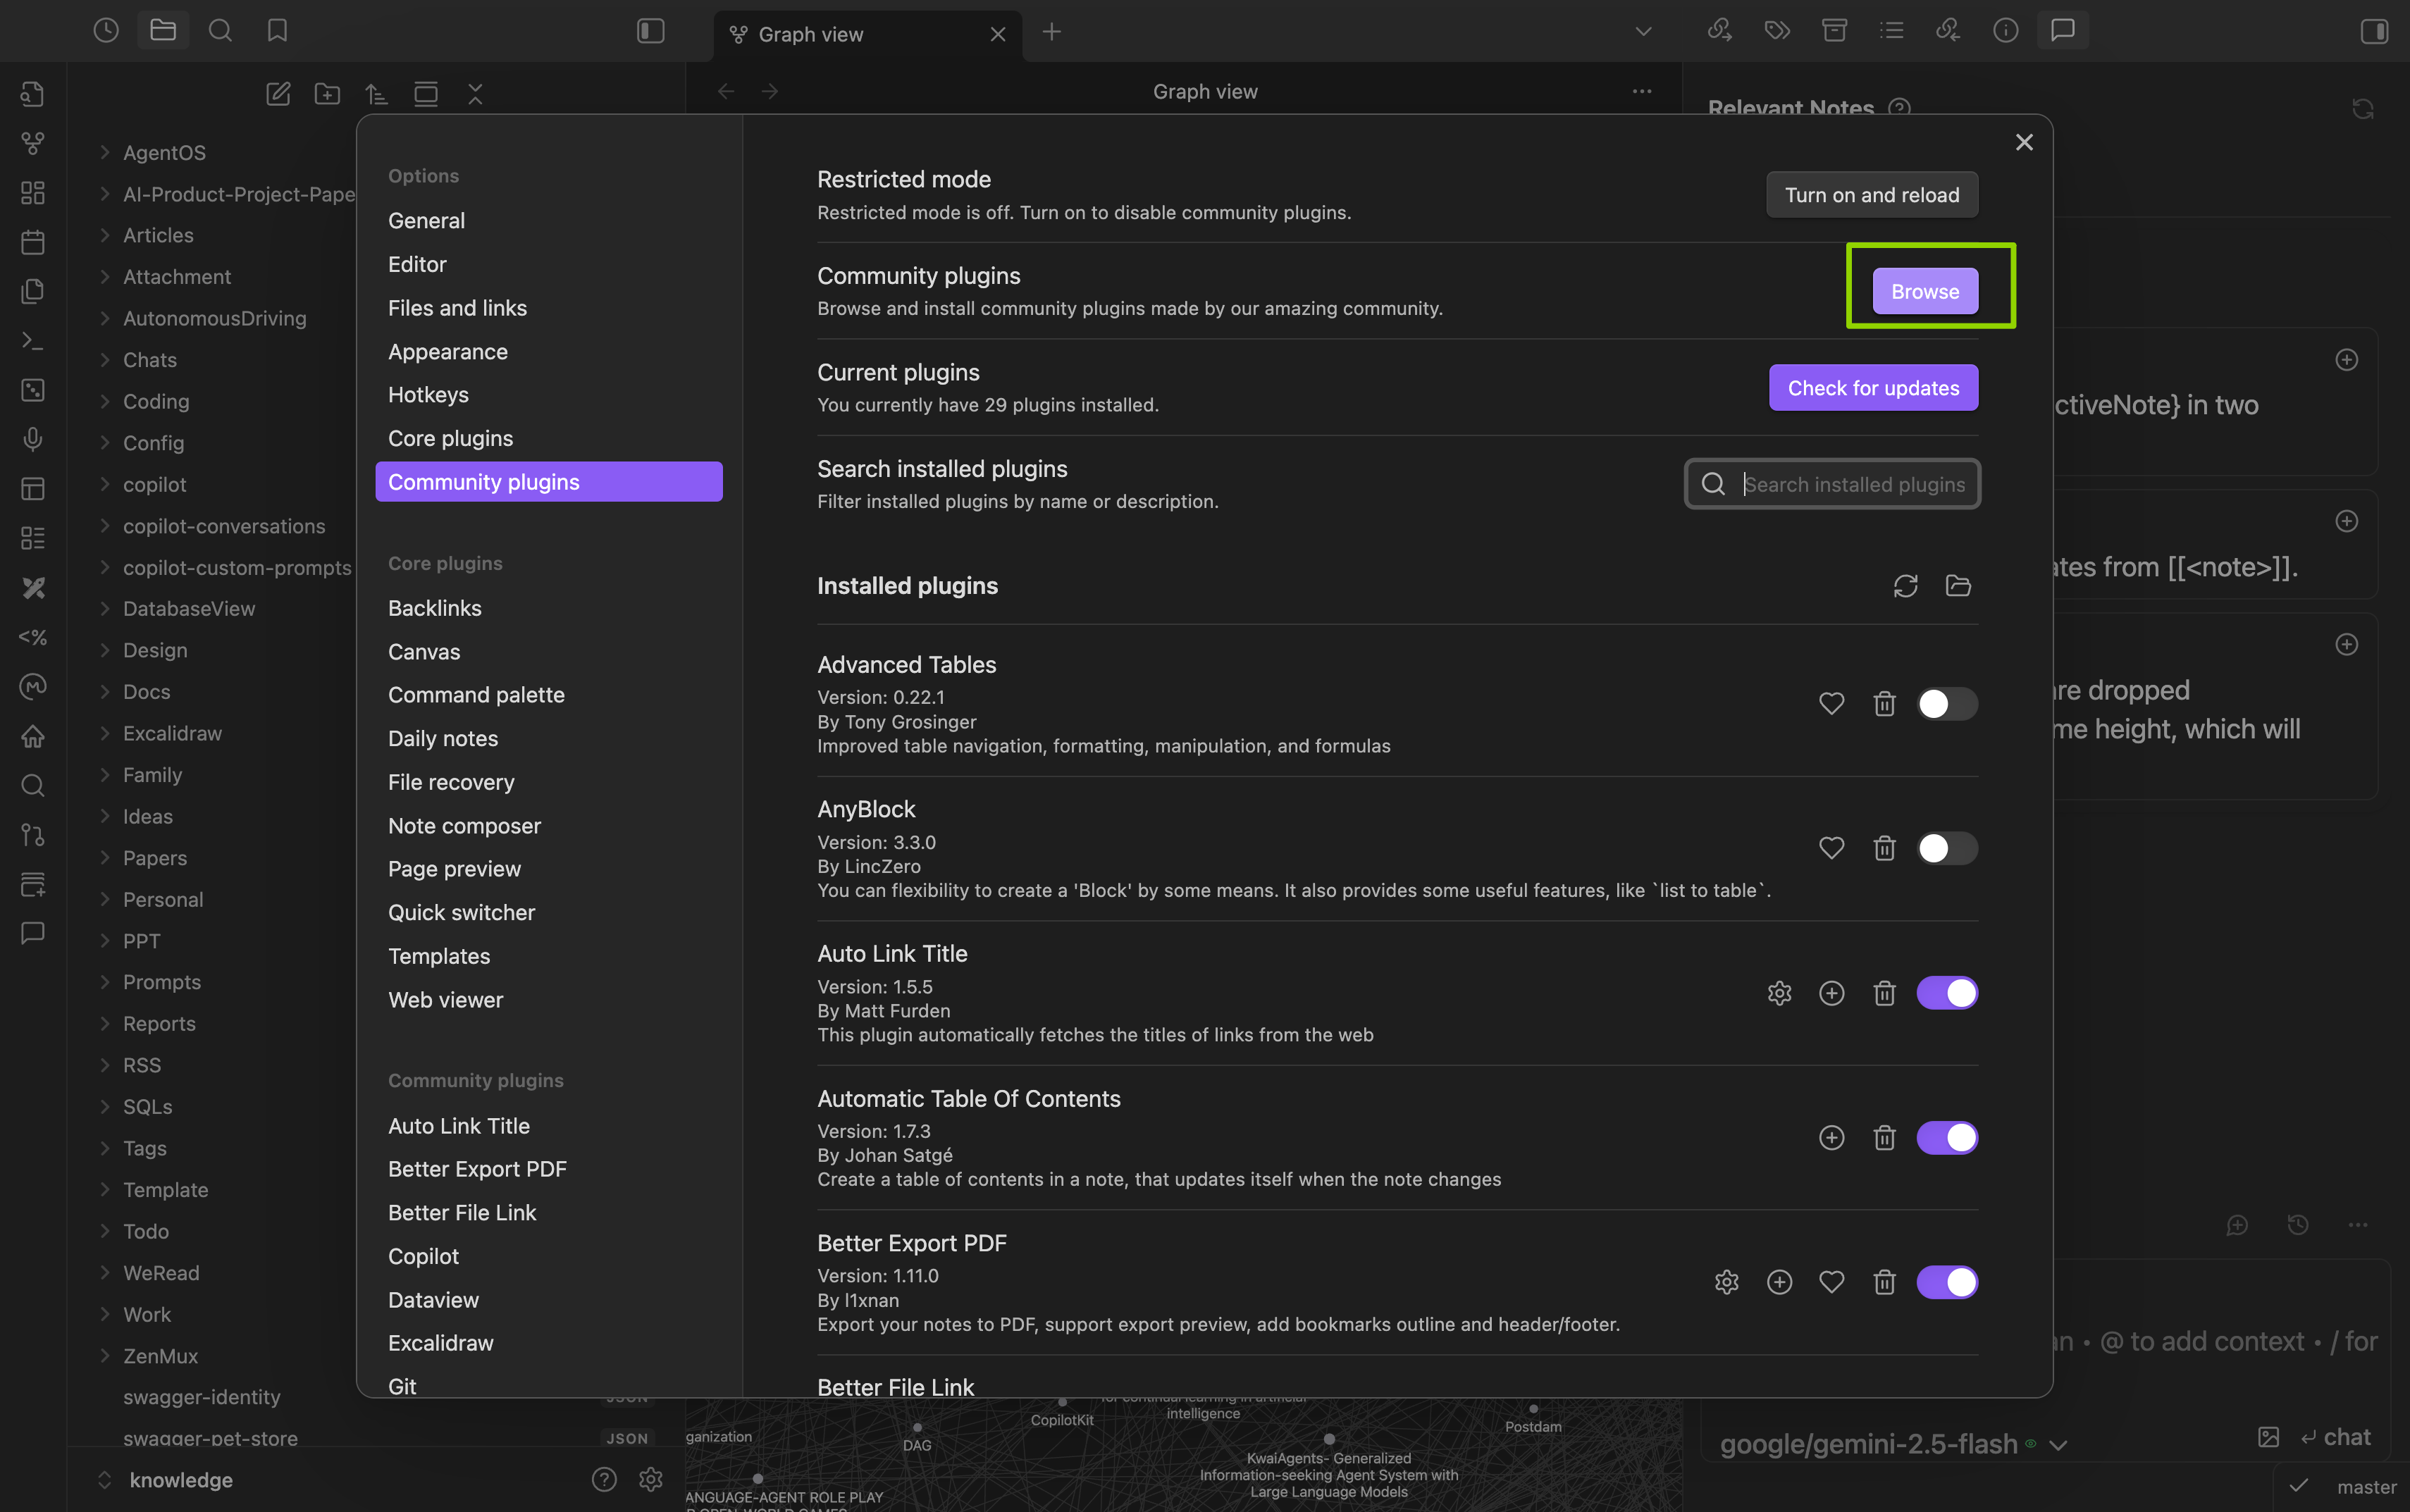Enable the Advanced Tables plugin toggle

[x=1947, y=704]
